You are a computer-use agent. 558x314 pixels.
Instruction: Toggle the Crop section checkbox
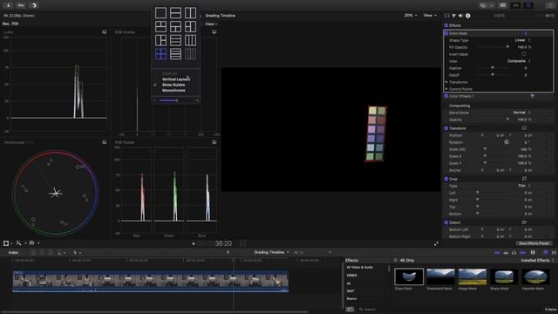(x=446, y=179)
